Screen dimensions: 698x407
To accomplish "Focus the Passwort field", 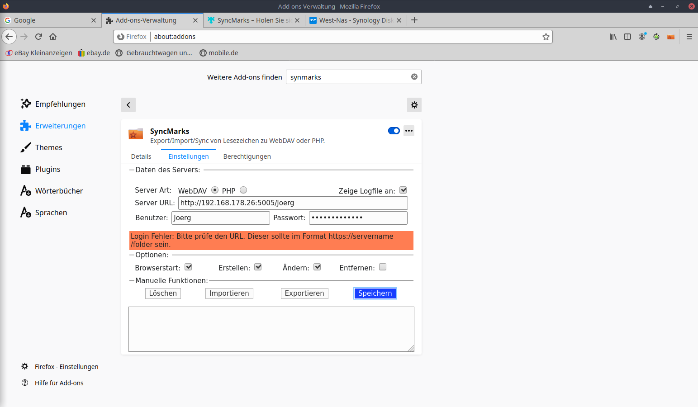I will point(358,218).
